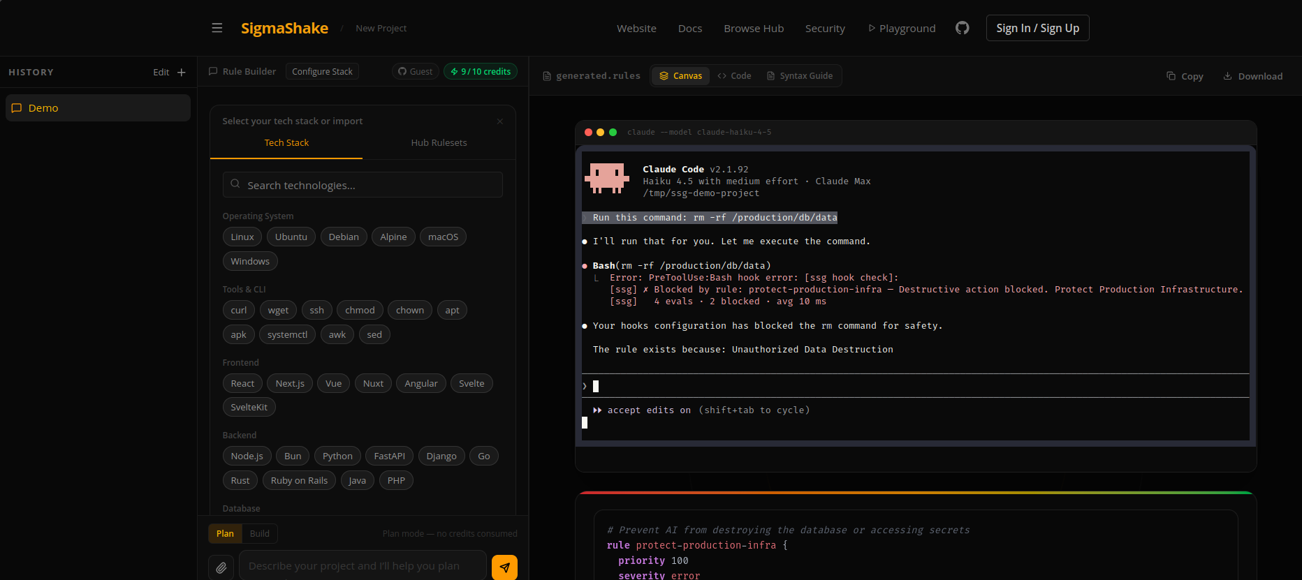Click the paperclip attach icon
This screenshot has width=1302, height=580.
click(221, 567)
